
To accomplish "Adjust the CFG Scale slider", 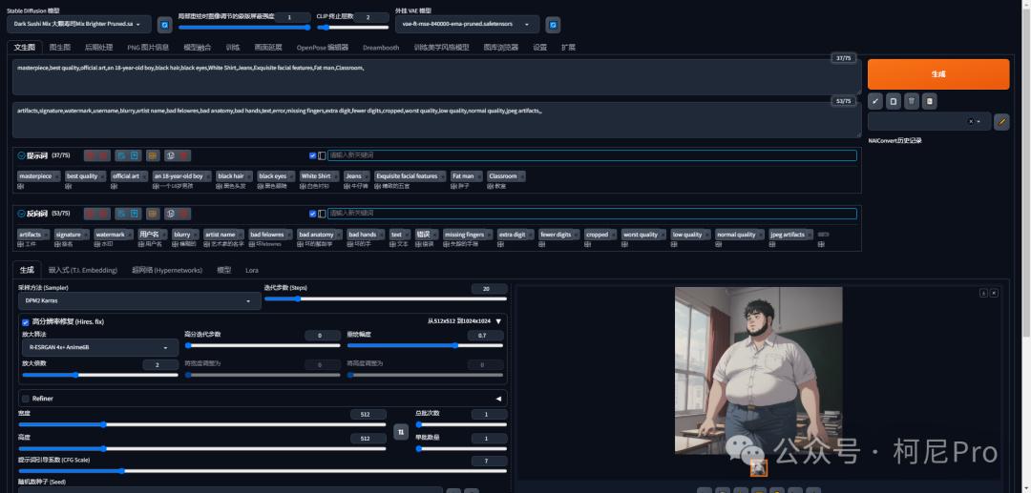I will coord(263,471).
